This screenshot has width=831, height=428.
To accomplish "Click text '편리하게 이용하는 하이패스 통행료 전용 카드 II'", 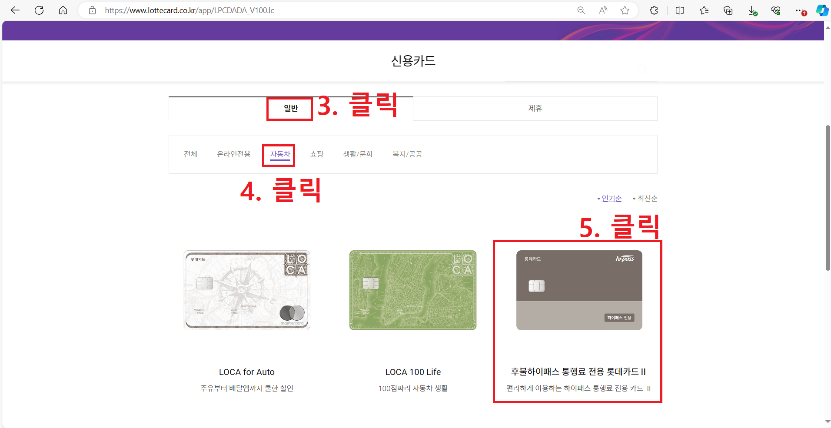I will (x=578, y=388).
